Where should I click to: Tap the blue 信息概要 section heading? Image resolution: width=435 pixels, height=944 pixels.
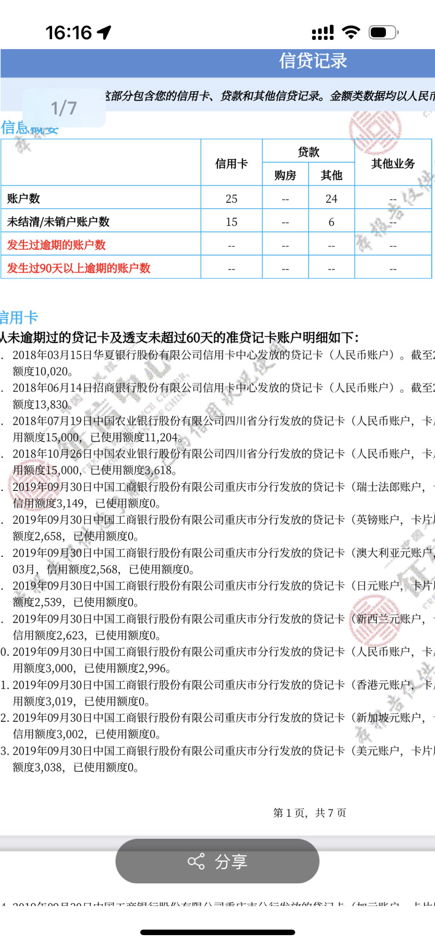[30, 127]
